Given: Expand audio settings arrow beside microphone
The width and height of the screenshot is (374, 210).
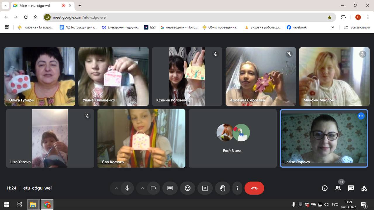Looking at the screenshot, I should point(116,188).
